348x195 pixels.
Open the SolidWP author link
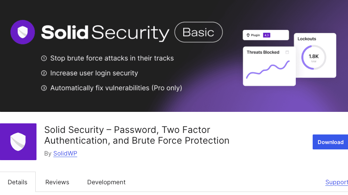pos(65,153)
